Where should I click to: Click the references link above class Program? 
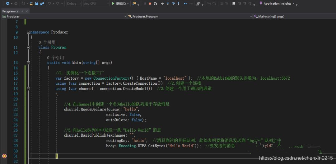(x=47, y=42)
